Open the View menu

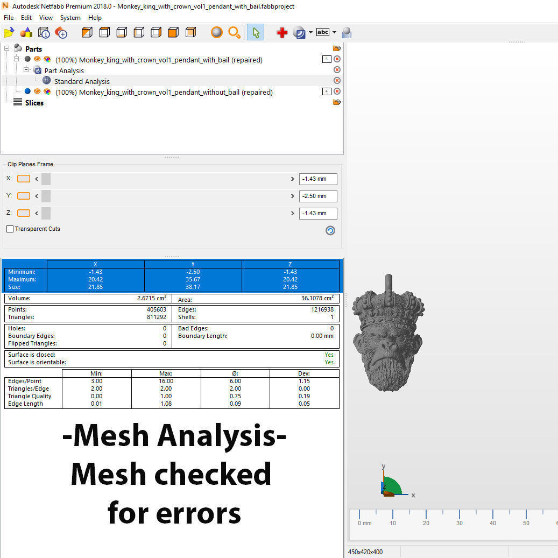tap(46, 17)
